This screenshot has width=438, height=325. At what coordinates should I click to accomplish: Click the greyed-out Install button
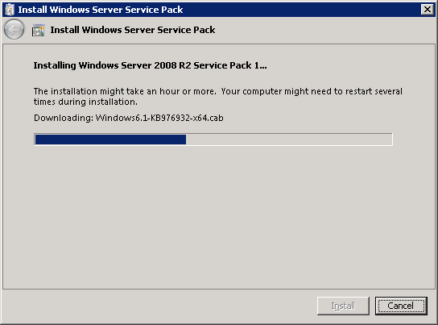(343, 306)
